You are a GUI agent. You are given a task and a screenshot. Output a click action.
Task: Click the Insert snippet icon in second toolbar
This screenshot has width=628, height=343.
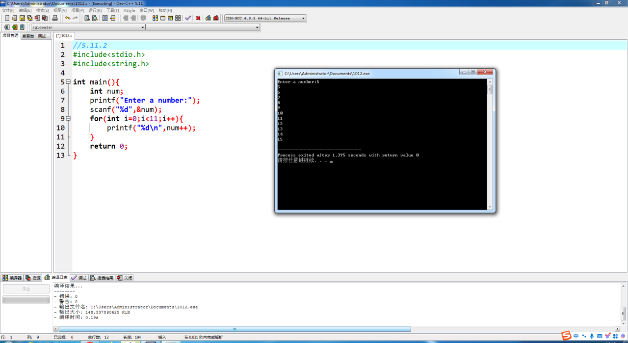tap(7, 27)
